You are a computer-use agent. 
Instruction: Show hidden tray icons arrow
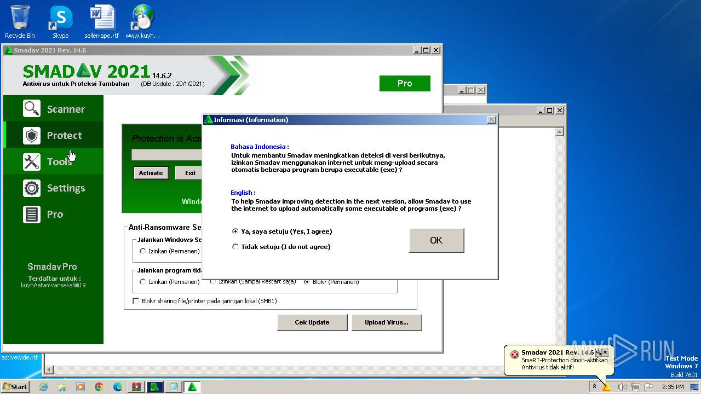point(594,387)
